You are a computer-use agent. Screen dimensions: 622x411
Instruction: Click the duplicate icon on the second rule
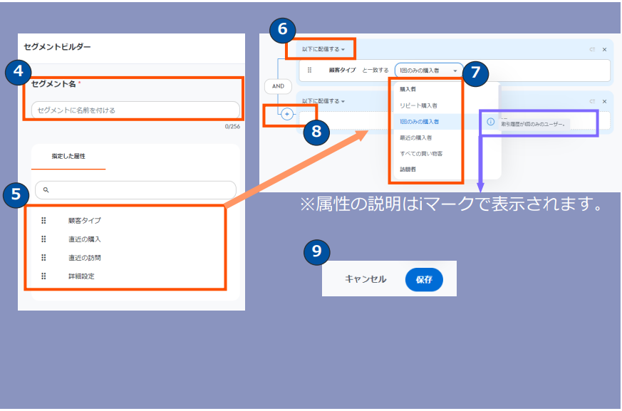click(x=592, y=102)
